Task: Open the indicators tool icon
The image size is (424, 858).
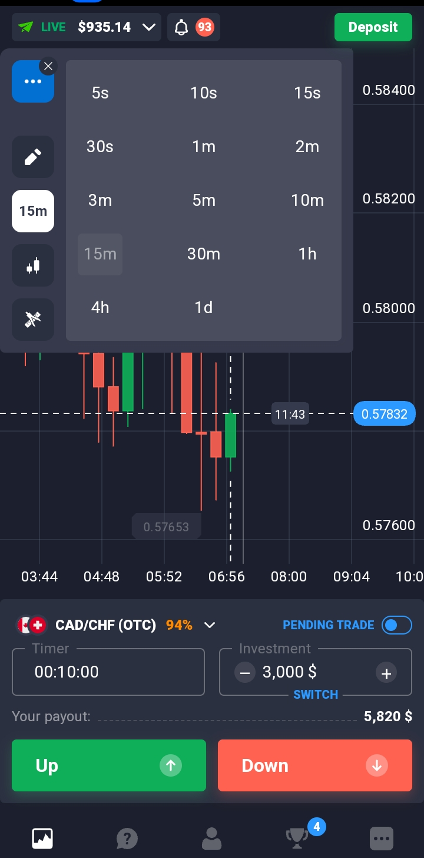Action: [33, 319]
